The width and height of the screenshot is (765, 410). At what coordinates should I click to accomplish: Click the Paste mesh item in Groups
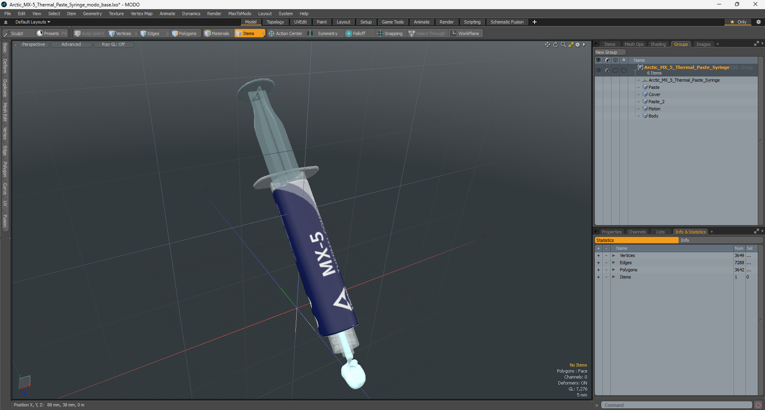(654, 87)
